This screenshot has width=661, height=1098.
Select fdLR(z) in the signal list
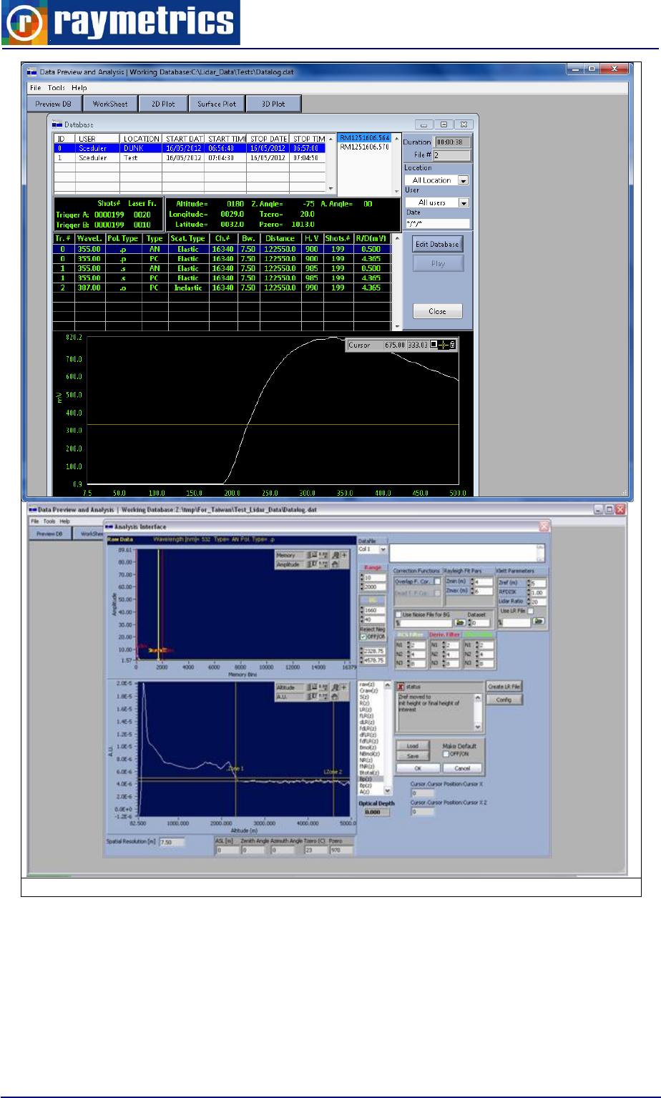[x=372, y=729]
